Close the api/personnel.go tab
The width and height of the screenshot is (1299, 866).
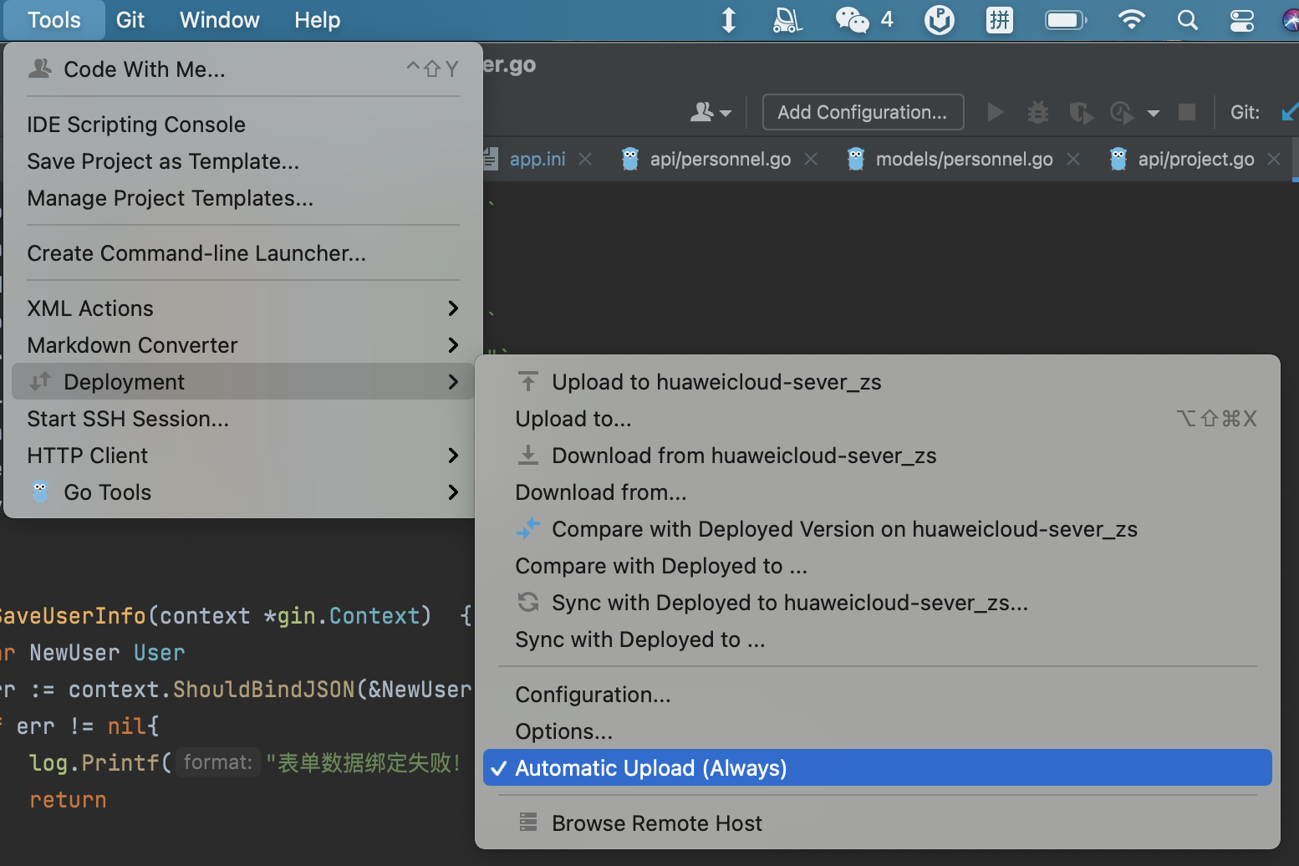pyautogui.click(x=811, y=159)
